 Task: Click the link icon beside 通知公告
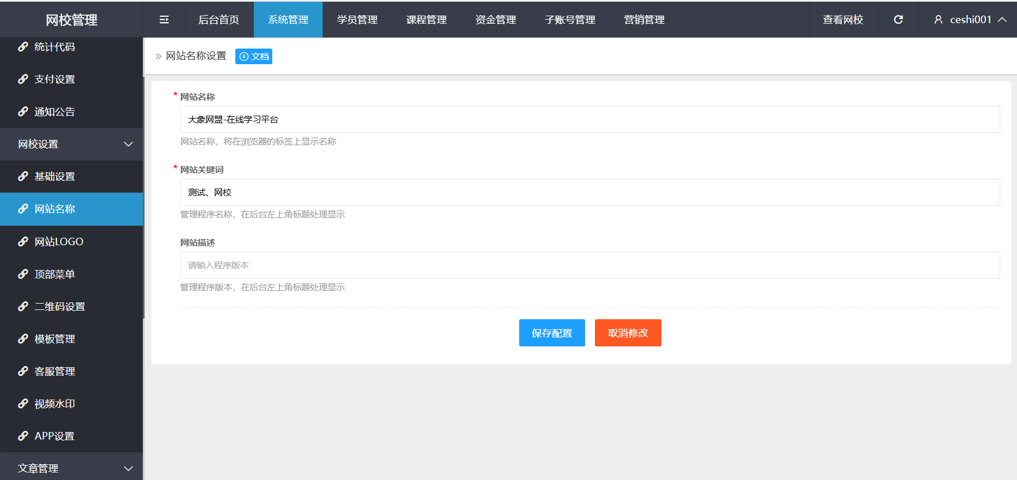coord(23,112)
